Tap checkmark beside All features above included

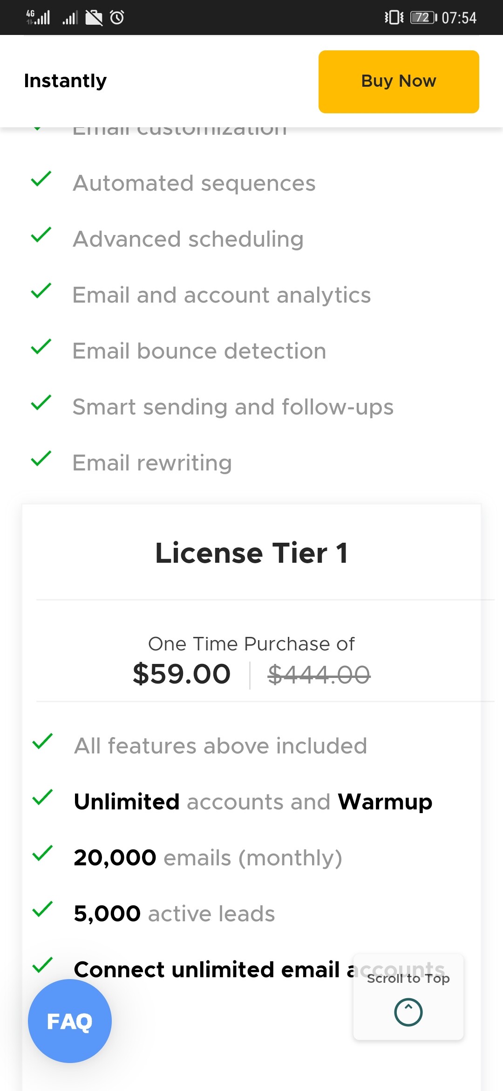click(x=42, y=741)
